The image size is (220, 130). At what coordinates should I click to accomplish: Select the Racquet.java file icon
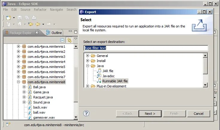click(x=30, y=97)
